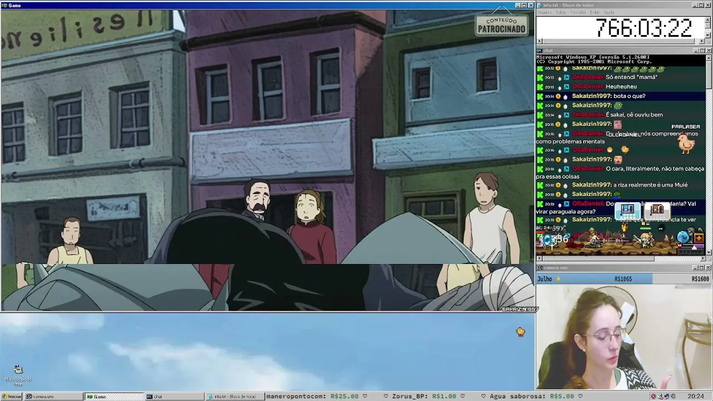
Task: Open the Meus locais de rede desktop icon
Action: (18, 375)
